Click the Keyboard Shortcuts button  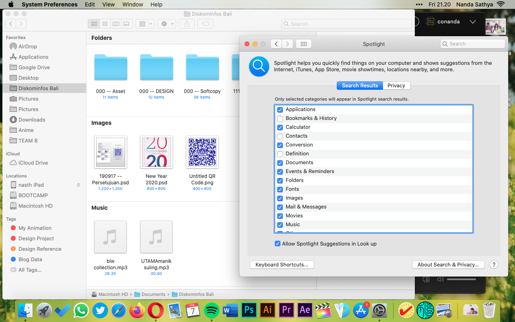[282, 264]
